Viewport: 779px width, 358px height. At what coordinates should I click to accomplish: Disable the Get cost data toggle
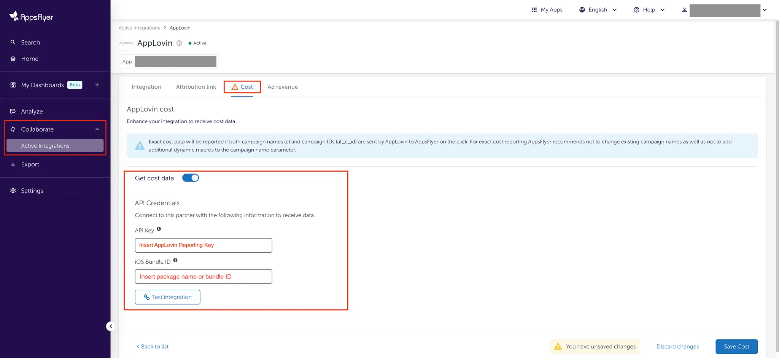point(190,178)
